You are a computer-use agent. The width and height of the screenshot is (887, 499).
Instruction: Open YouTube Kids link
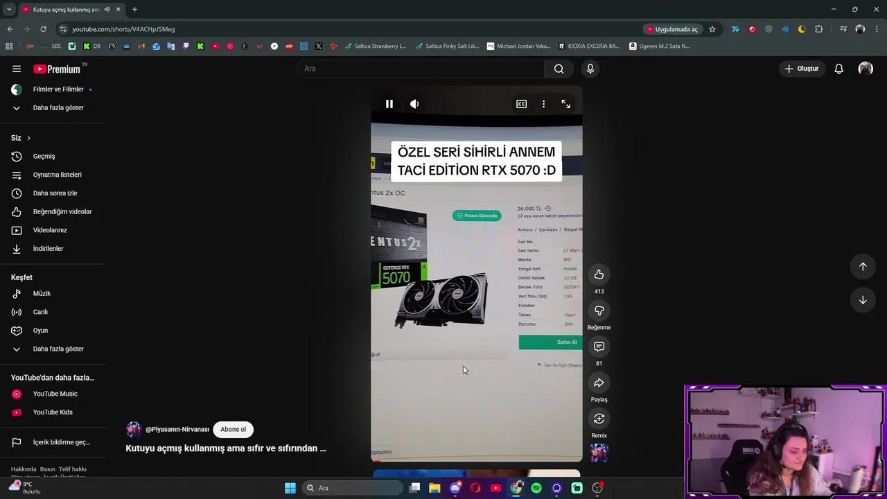(x=53, y=412)
